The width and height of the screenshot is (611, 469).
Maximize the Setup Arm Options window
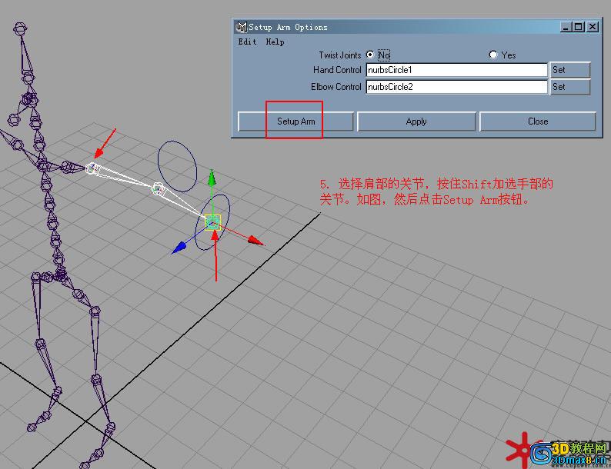click(x=579, y=27)
